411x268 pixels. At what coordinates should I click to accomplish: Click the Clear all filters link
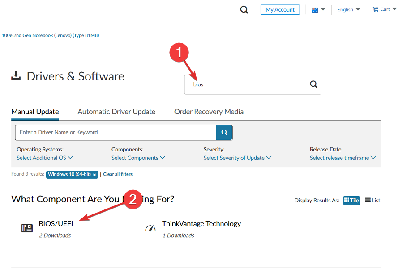pos(118,174)
